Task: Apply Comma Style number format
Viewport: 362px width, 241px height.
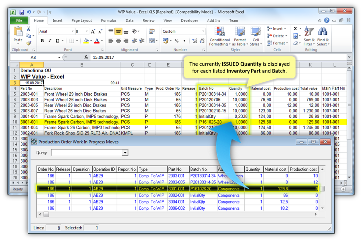Action: pyautogui.click(x=184, y=41)
